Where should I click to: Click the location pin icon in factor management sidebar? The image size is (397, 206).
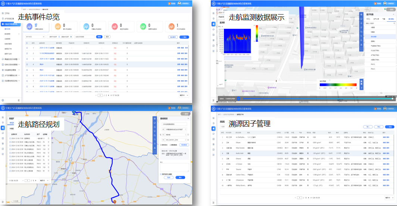[213, 123]
